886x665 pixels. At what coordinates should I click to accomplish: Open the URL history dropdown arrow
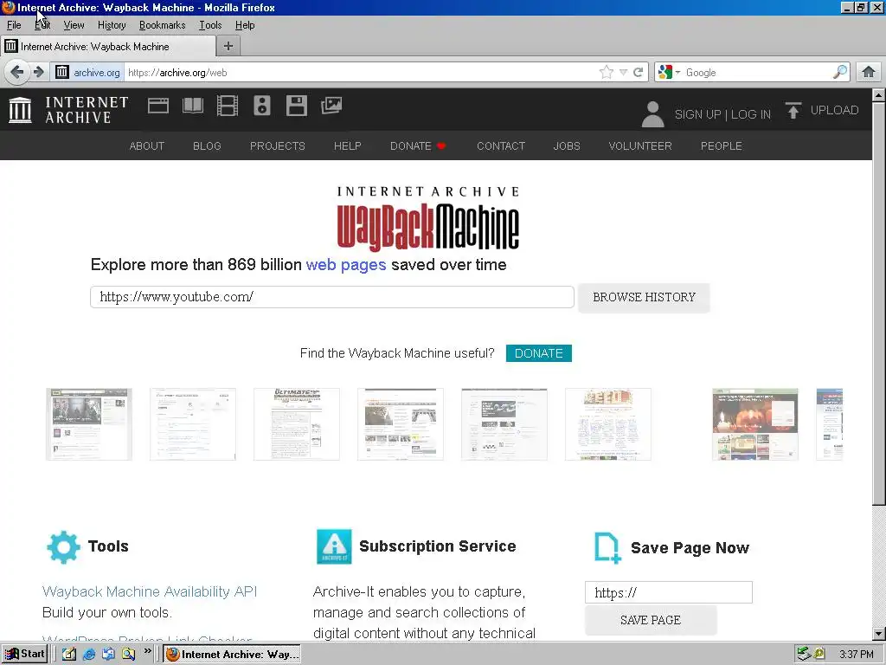pyautogui.click(x=623, y=73)
